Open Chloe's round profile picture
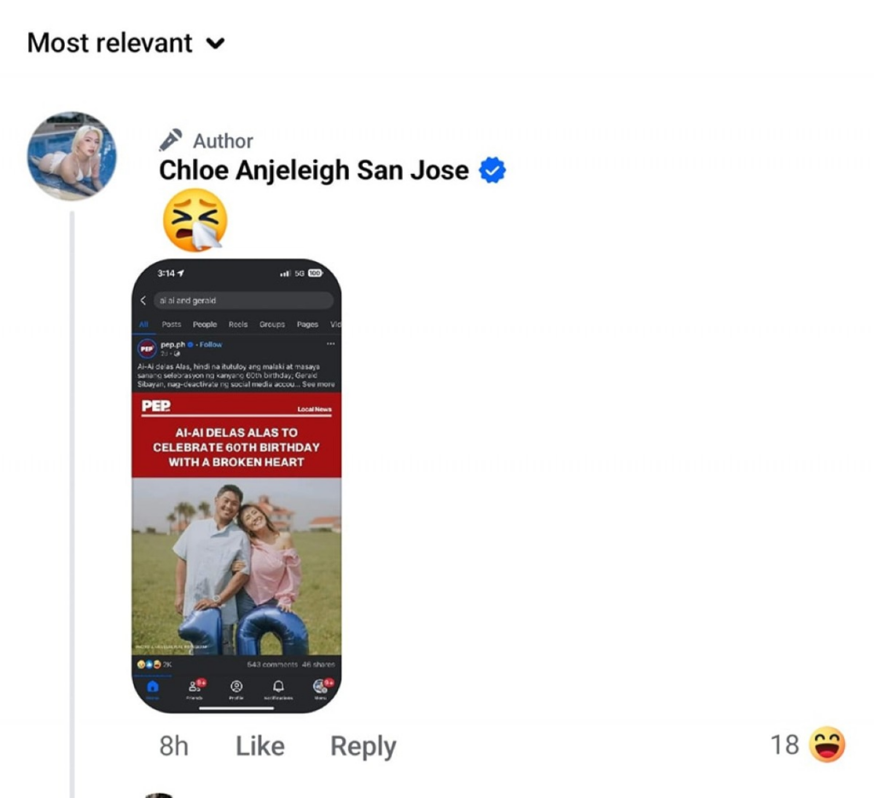This screenshot has height=798, width=874. click(72, 155)
